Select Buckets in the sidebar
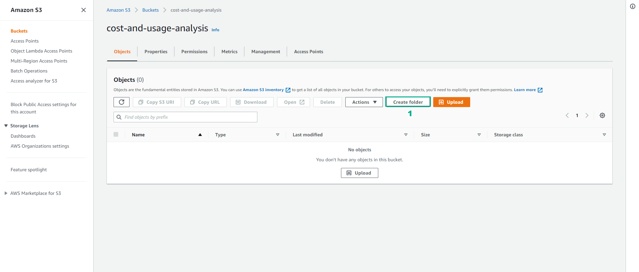This screenshot has width=639, height=272. coord(19,31)
